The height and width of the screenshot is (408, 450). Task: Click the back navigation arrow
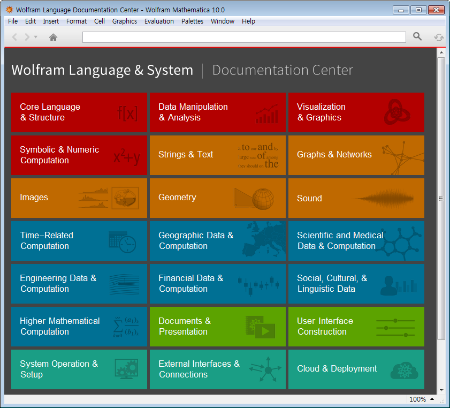[14, 37]
